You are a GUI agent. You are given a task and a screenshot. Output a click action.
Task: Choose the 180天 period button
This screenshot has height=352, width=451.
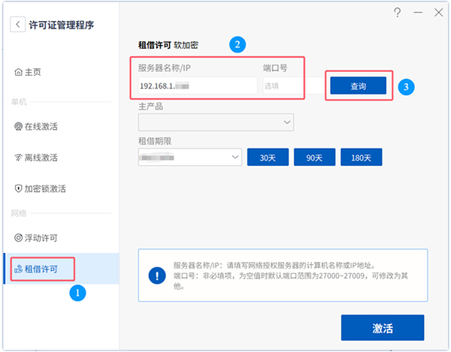[x=362, y=157]
